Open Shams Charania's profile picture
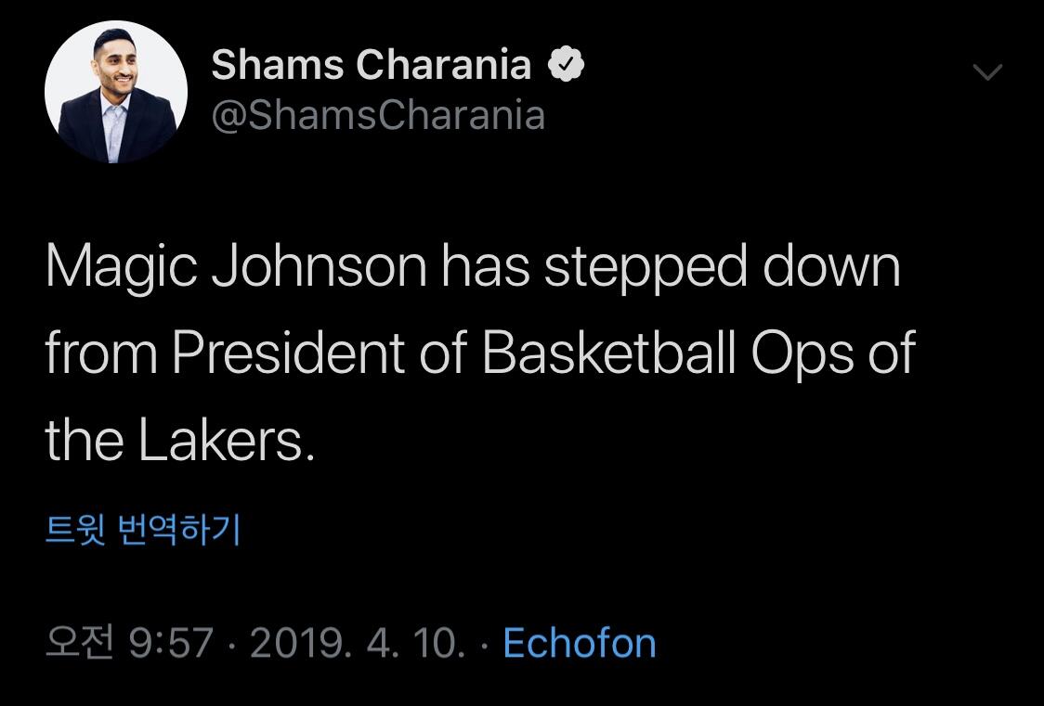1044x706 pixels. click(x=116, y=92)
